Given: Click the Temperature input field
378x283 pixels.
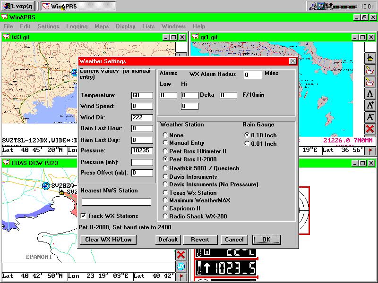Looking at the screenshot, I should 142,95.
